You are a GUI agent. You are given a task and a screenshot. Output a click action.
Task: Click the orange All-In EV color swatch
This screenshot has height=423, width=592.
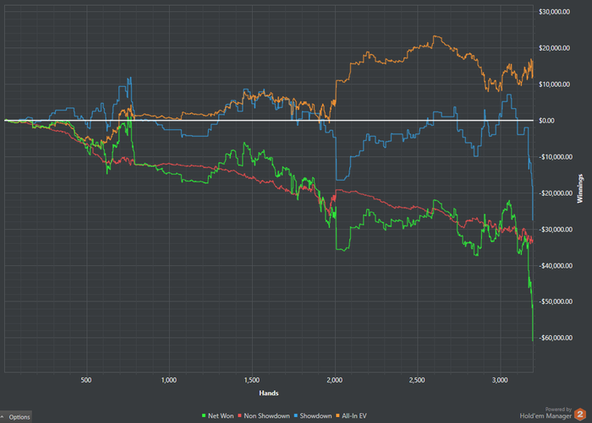point(337,416)
